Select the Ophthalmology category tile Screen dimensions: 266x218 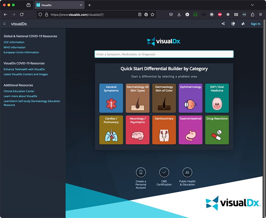pyautogui.click(x=191, y=98)
